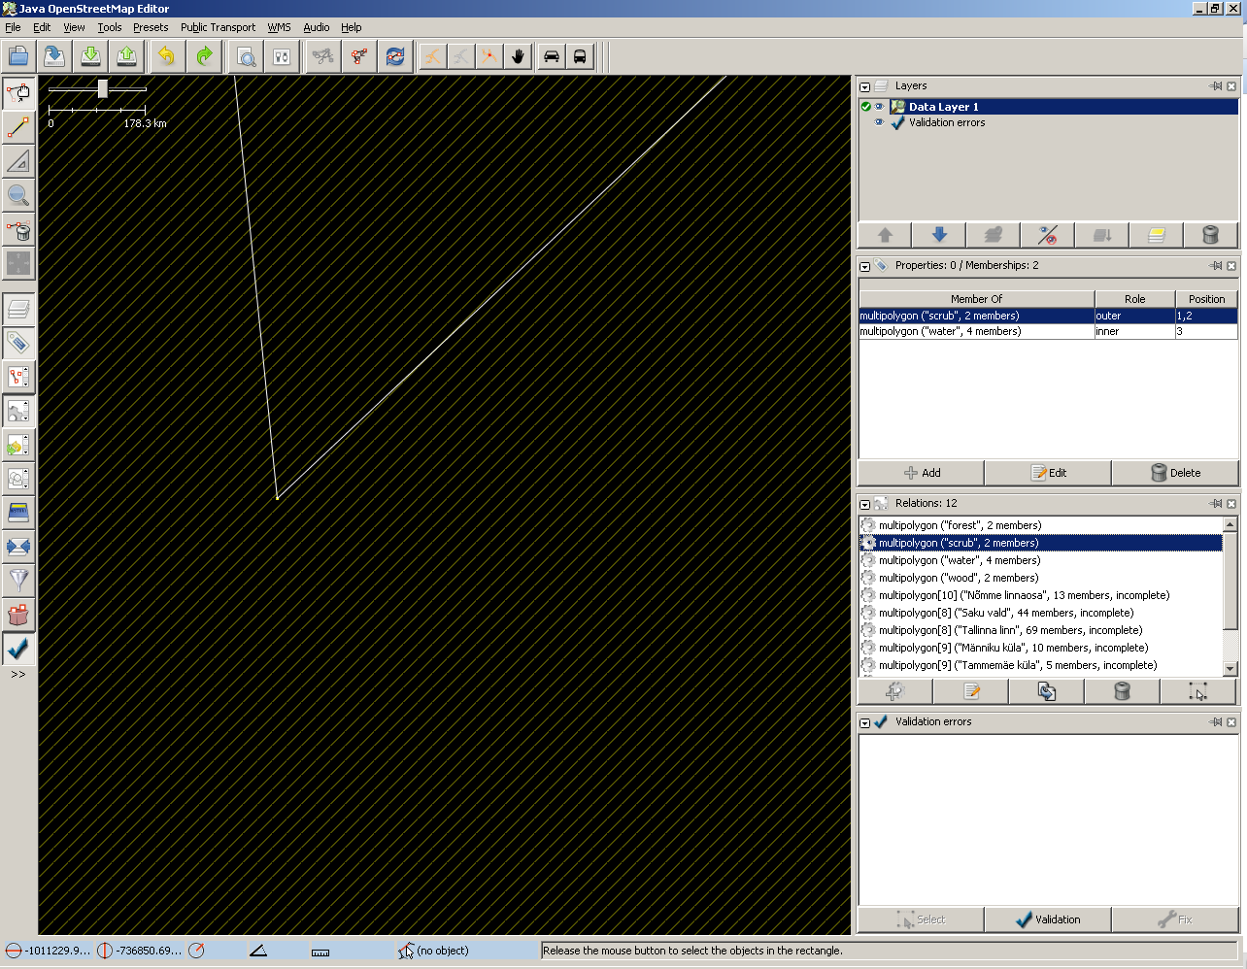1247x969 pixels.
Task: Open the Filter panel from sidebar
Action: 18,580
